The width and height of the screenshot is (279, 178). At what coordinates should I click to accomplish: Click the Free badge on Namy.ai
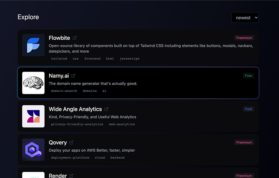pos(248,76)
